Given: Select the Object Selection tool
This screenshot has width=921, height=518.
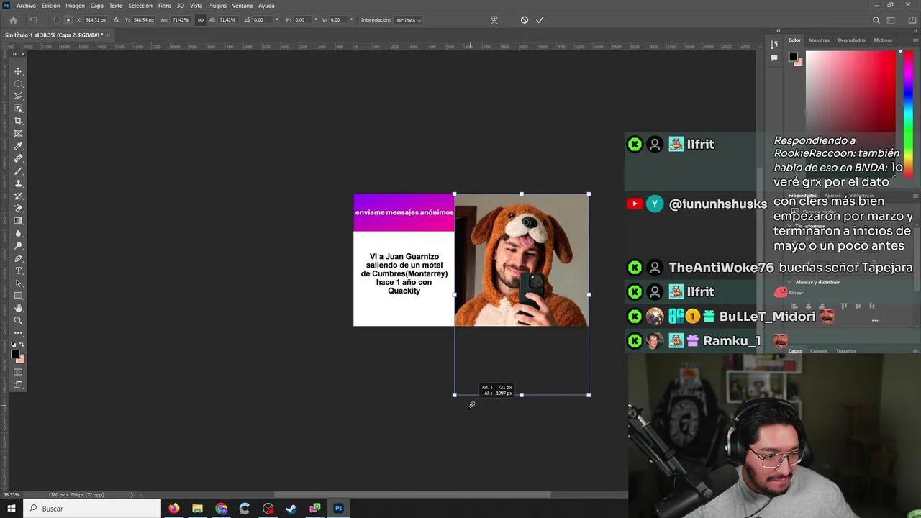Looking at the screenshot, I should (19, 109).
